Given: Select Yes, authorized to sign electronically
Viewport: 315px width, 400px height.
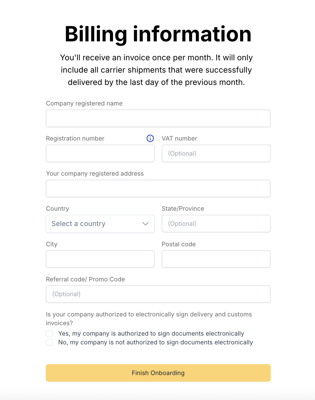Looking at the screenshot, I should (49, 333).
